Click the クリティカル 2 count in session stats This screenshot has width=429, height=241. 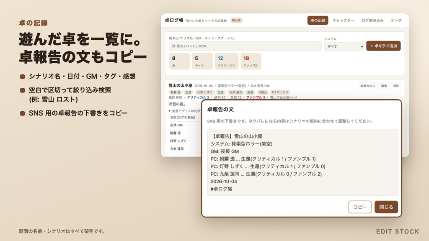[198, 97]
